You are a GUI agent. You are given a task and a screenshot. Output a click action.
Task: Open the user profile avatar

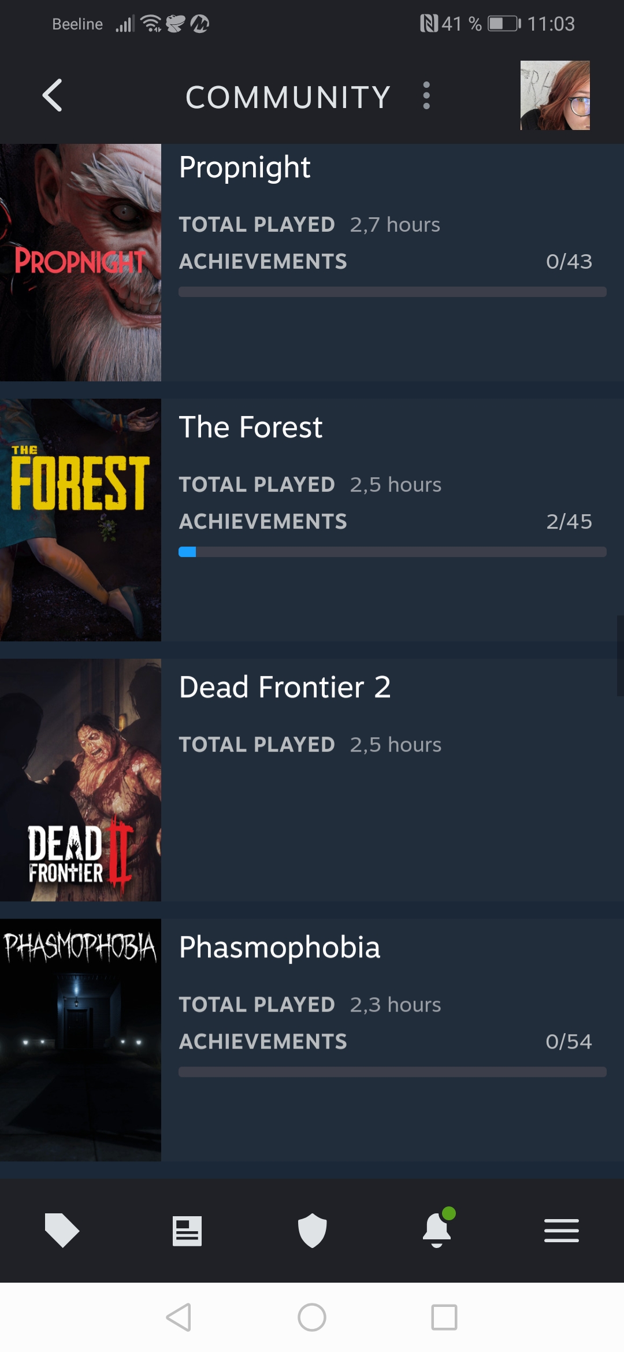[x=555, y=95]
